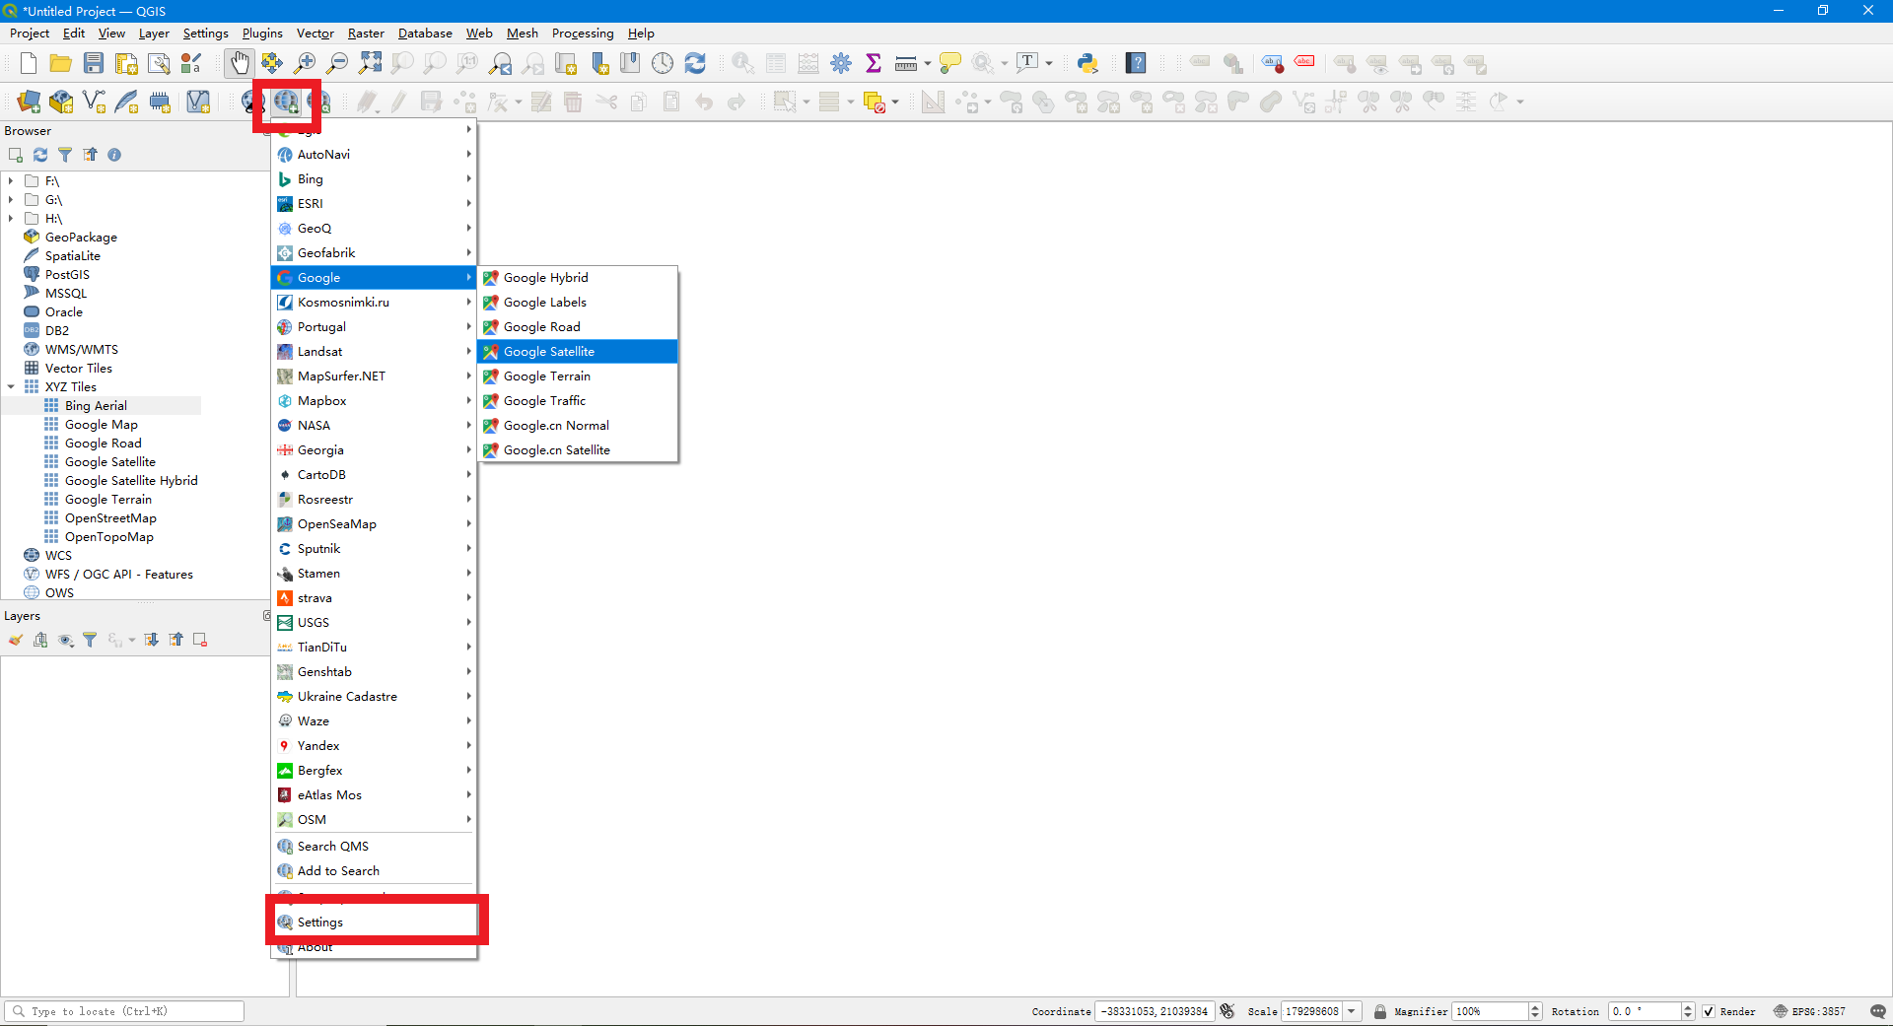
Task: Expand the H:\ drive in Browser
Action: click(x=10, y=219)
